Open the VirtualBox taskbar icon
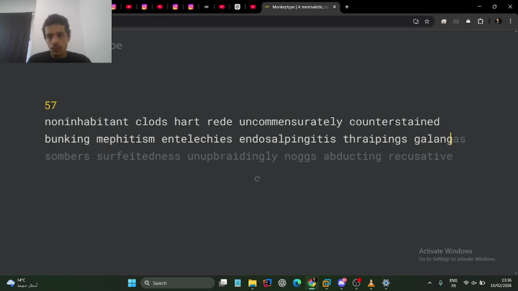 (327, 283)
